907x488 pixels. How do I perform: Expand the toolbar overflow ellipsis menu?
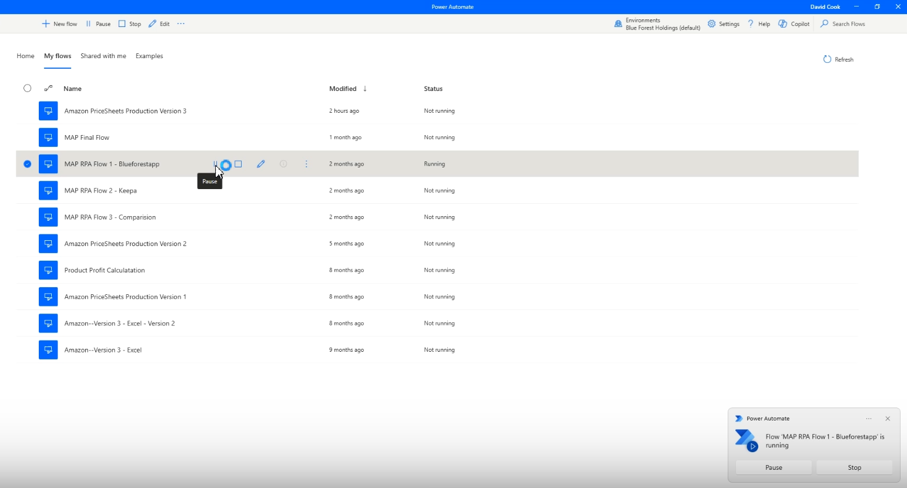pos(181,24)
